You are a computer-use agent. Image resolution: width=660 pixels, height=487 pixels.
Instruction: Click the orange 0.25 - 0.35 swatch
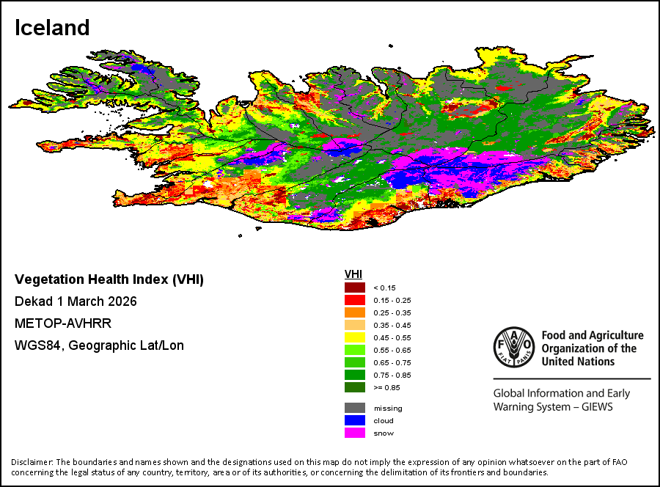pos(355,312)
